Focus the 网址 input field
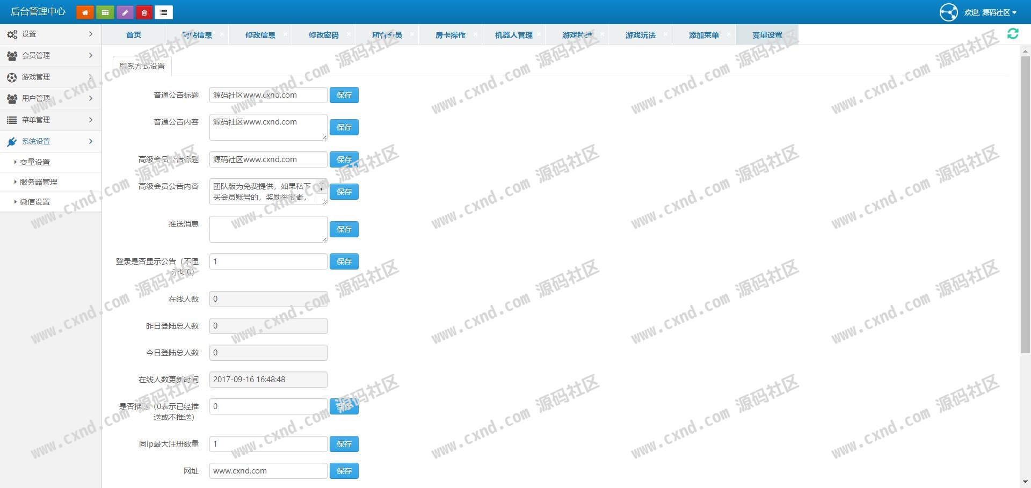Viewport: 1031px width, 488px height. coord(268,471)
